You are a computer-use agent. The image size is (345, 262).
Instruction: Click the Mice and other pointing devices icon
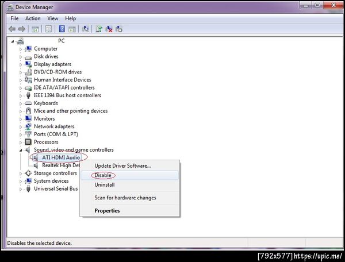coord(28,111)
